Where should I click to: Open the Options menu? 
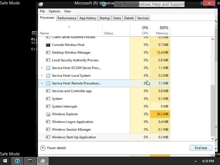54,11
